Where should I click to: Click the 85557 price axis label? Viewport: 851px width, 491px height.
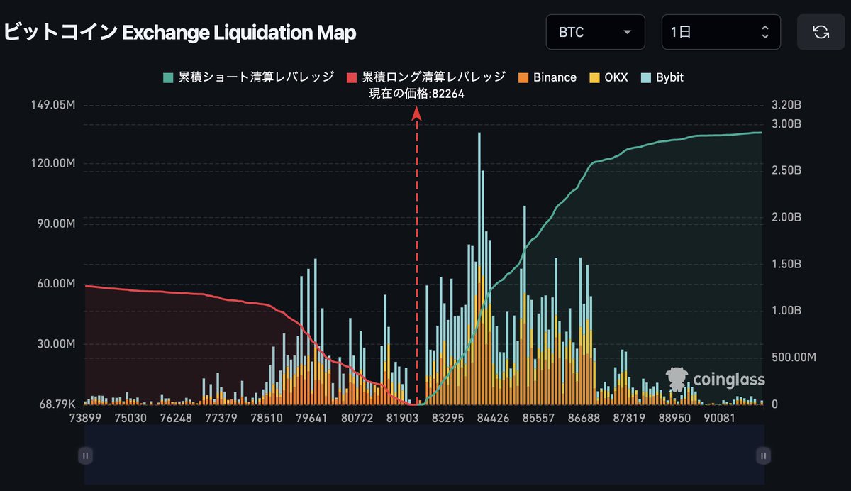pos(537,418)
